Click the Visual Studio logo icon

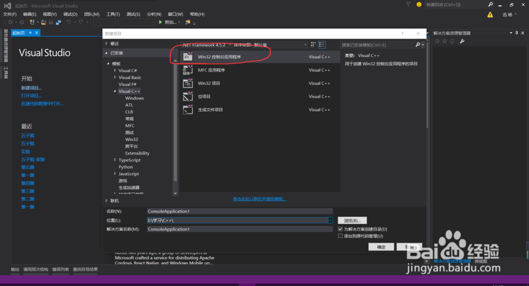pyautogui.click(x=7, y=5)
